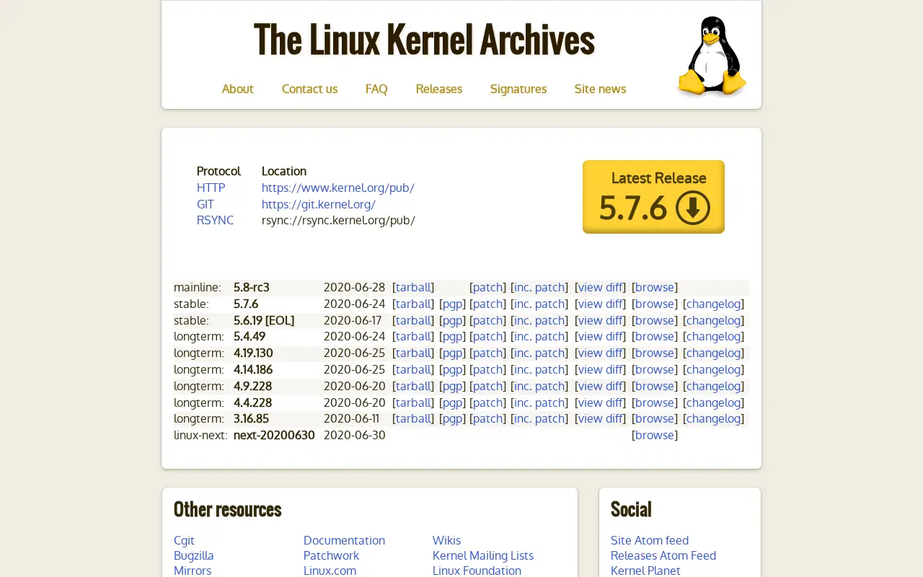Viewport: 923px width, 577px height.
Task: Open patch link for longterm 4.14.186
Action: pos(487,369)
